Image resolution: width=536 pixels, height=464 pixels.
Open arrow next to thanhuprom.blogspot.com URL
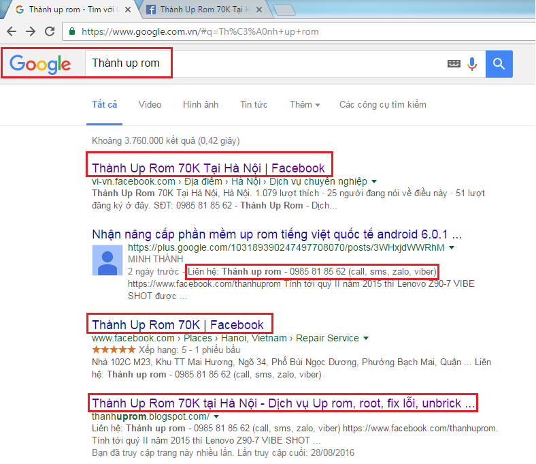pos(216,416)
